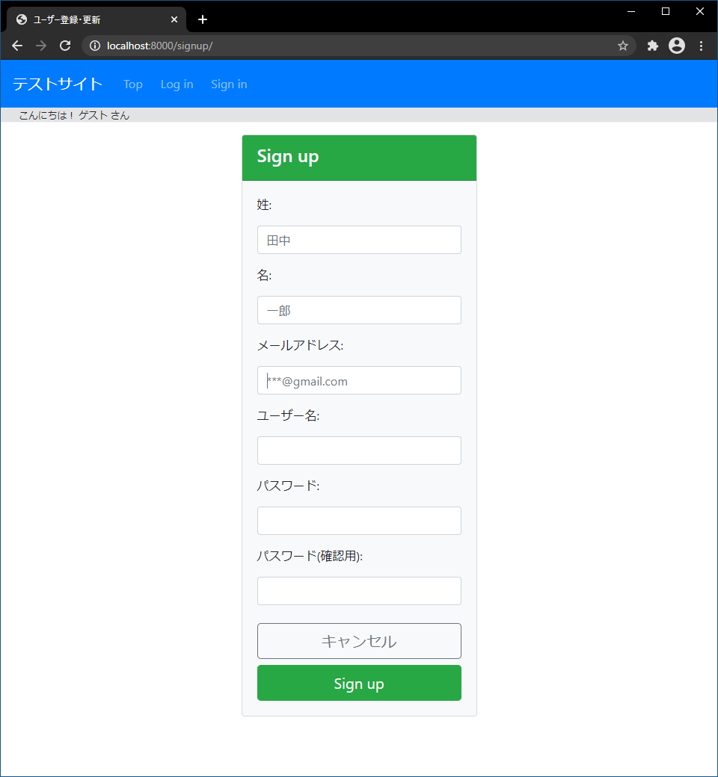
Task: View site information icon beside the URL
Action: coord(95,46)
